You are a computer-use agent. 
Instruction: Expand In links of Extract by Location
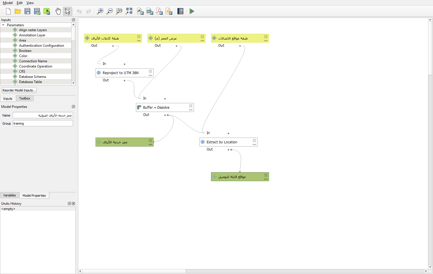pos(228,133)
